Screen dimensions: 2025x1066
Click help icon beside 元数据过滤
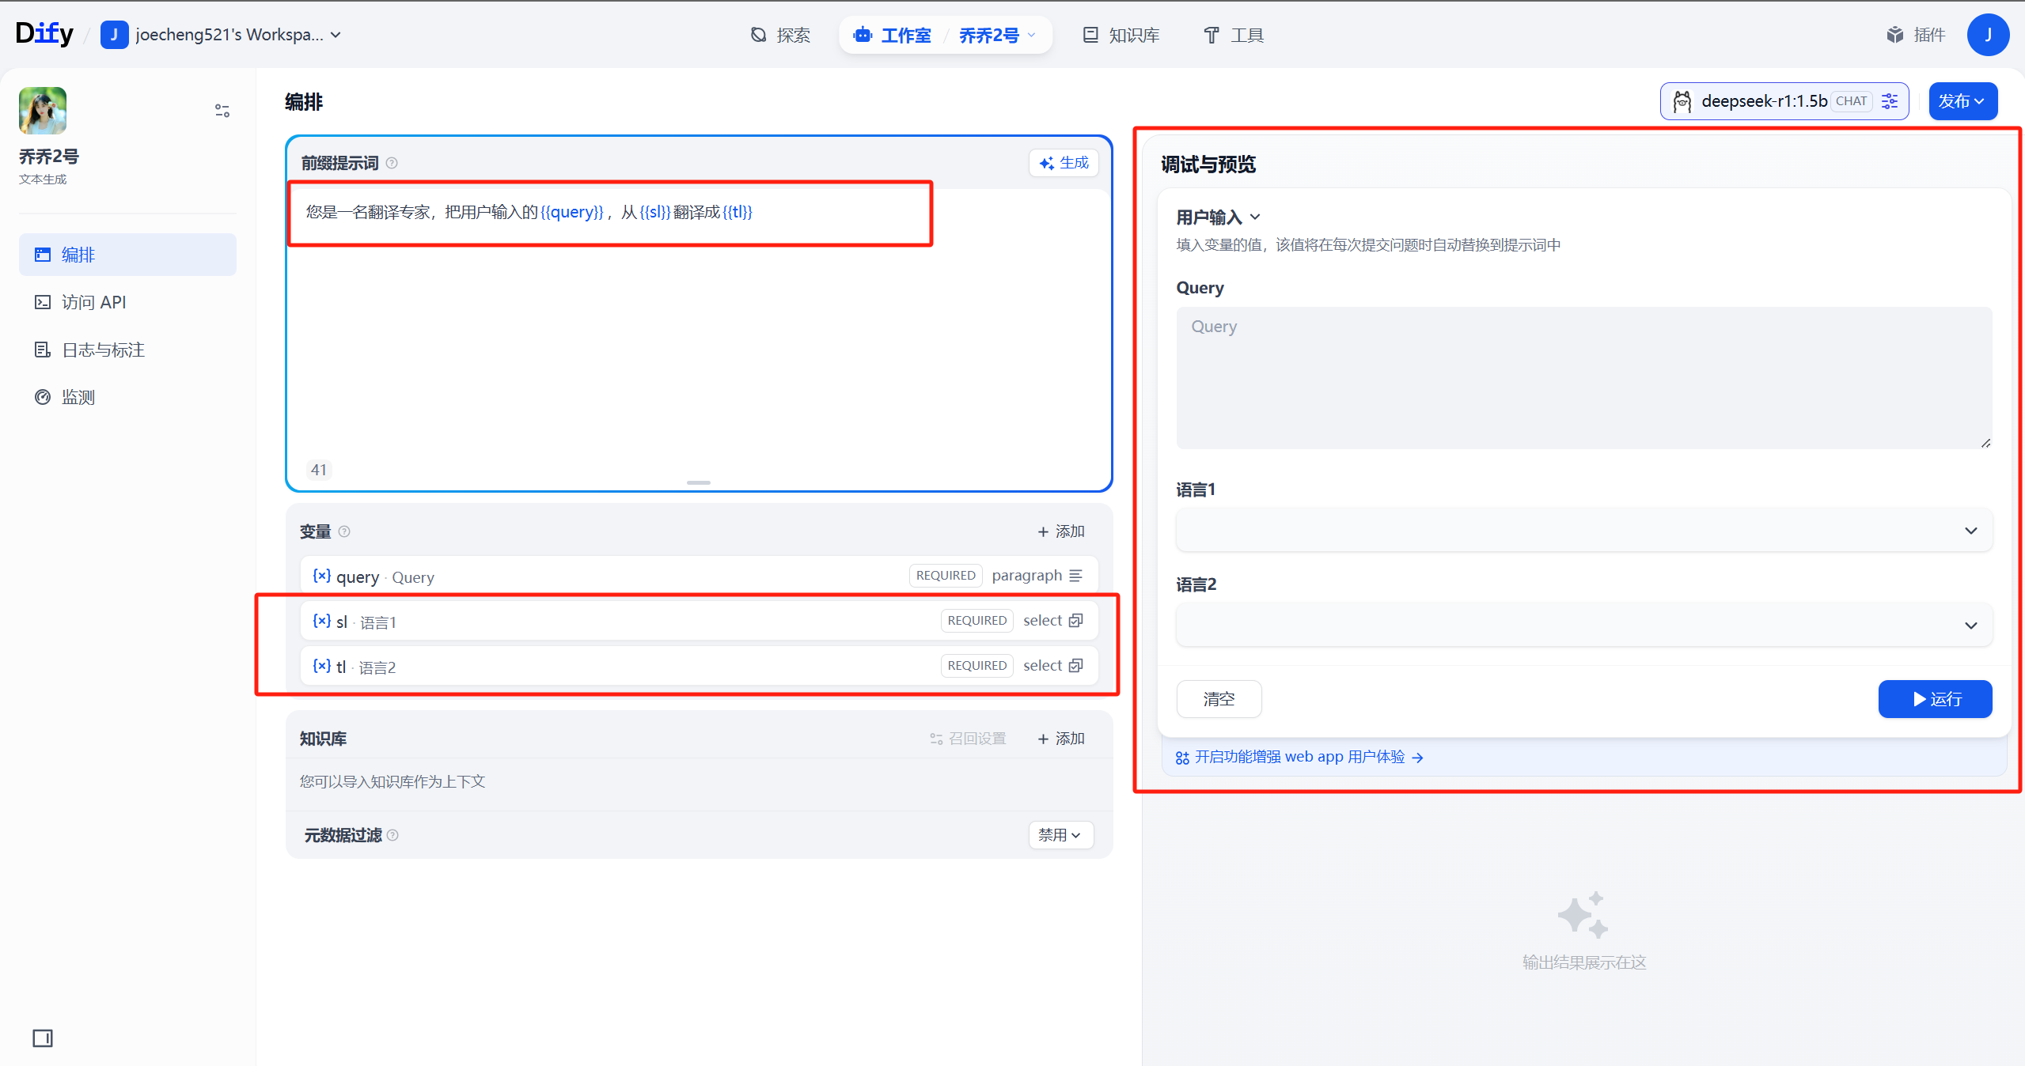point(392,835)
